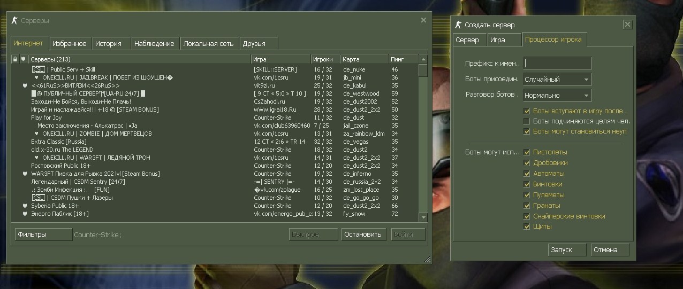Open the 'Боты присоедин.' Случайный dropdown
This screenshot has height=289, width=683.
coord(557,79)
